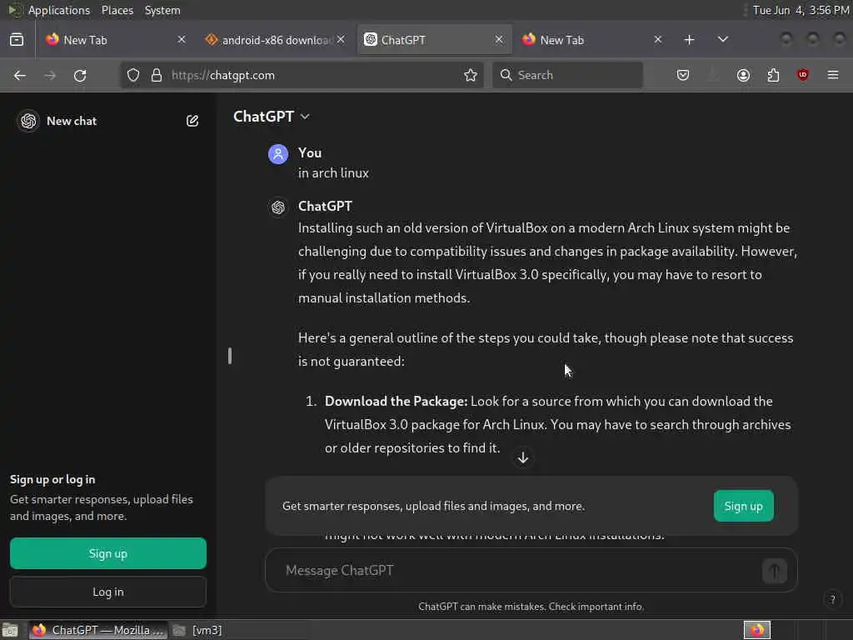Open the uBlock Origin extension icon
The image size is (853, 640).
pyautogui.click(x=803, y=74)
